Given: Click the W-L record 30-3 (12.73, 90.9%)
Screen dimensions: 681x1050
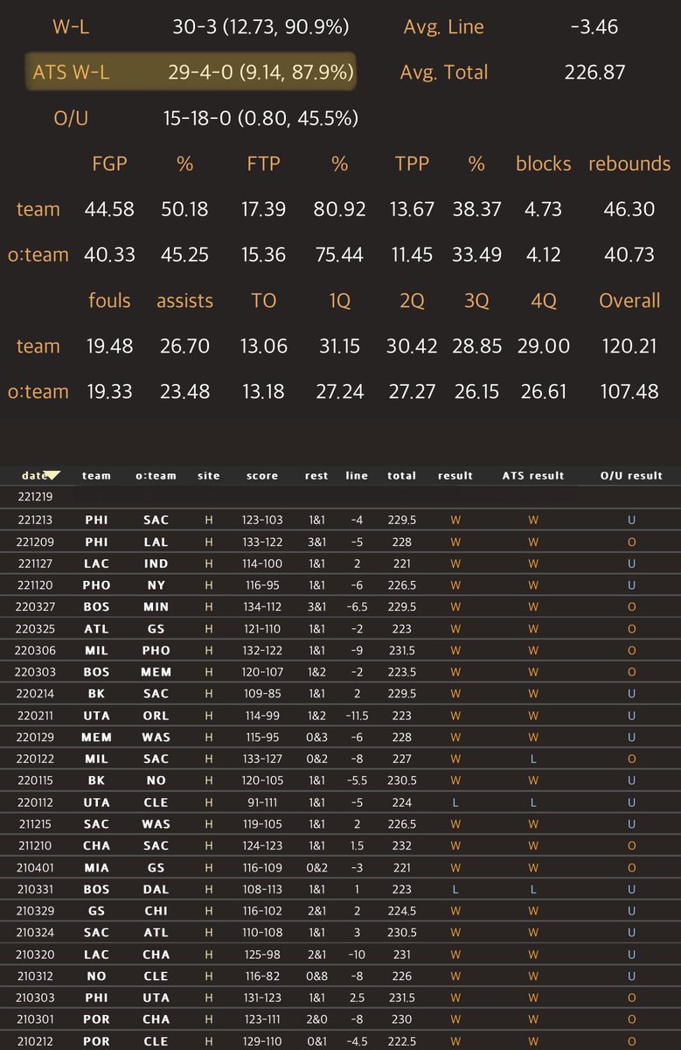Looking at the screenshot, I should (x=261, y=27).
